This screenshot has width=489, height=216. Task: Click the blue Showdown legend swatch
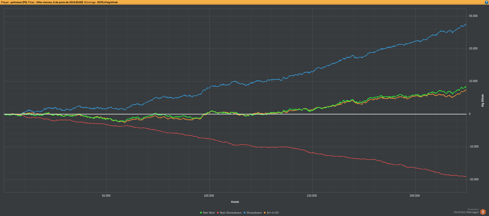245,213
